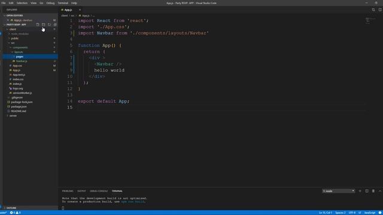Open the terminal selector dropdown '1: node'
Image resolution: width=383 pixels, height=215 pixels.
338,191
